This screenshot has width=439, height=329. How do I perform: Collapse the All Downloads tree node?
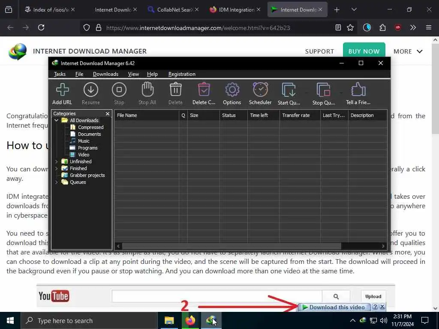(x=56, y=120)
